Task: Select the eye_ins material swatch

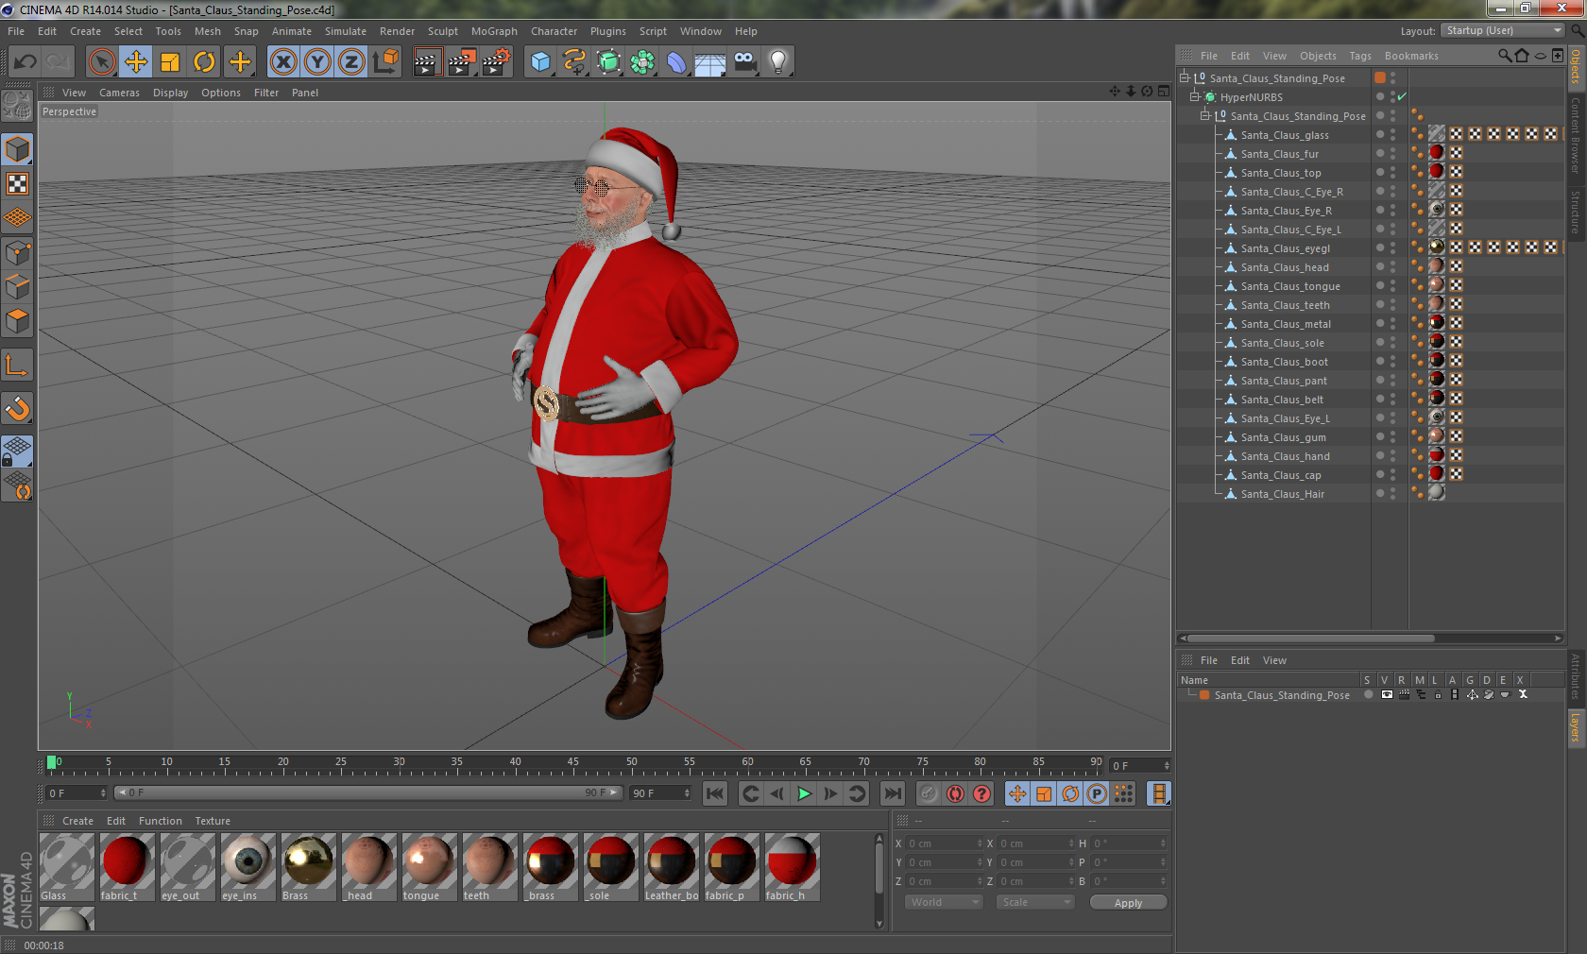Action: 247,867
